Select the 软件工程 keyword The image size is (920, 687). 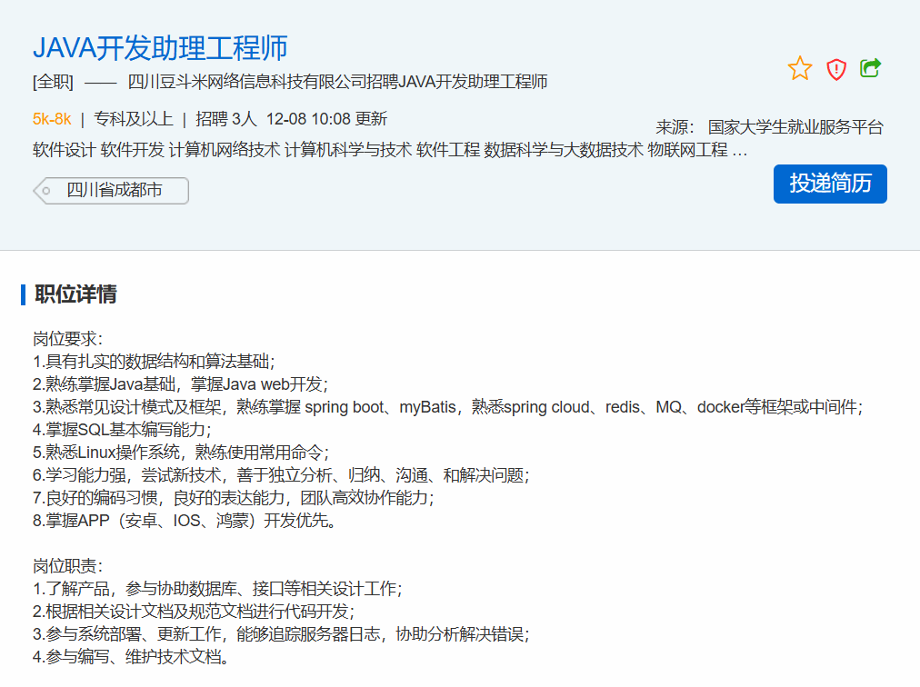coord(448,150)
